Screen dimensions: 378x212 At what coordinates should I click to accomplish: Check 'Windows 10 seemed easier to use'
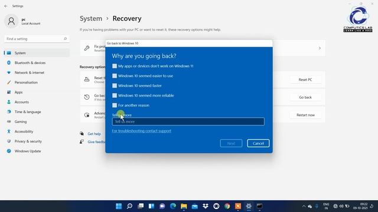(x=115, y=76)
